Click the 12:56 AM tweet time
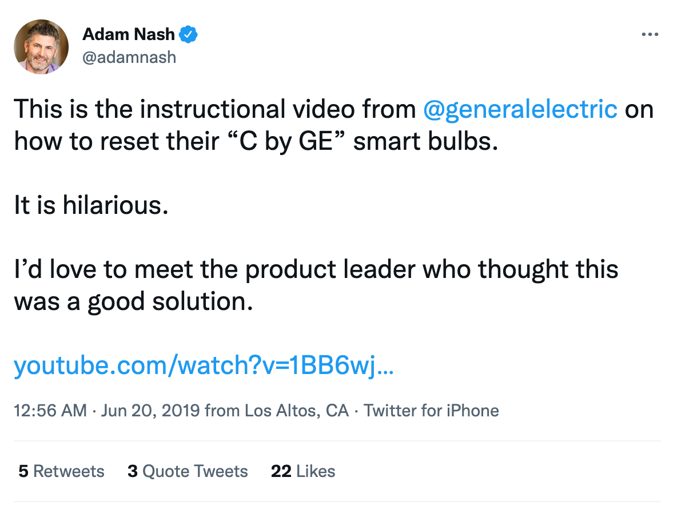This screenshot has height=509, width=677. 50,411
